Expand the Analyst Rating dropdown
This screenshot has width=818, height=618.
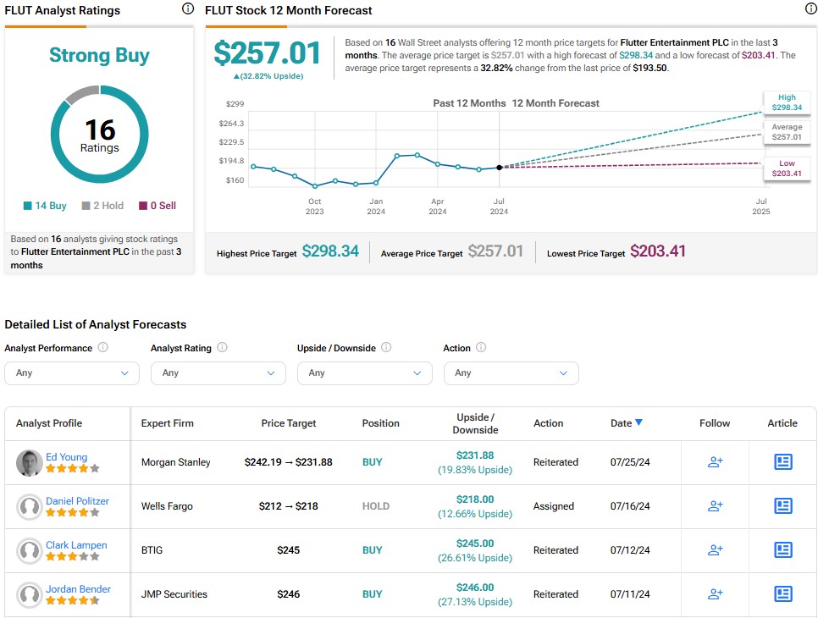coord(218,373)
